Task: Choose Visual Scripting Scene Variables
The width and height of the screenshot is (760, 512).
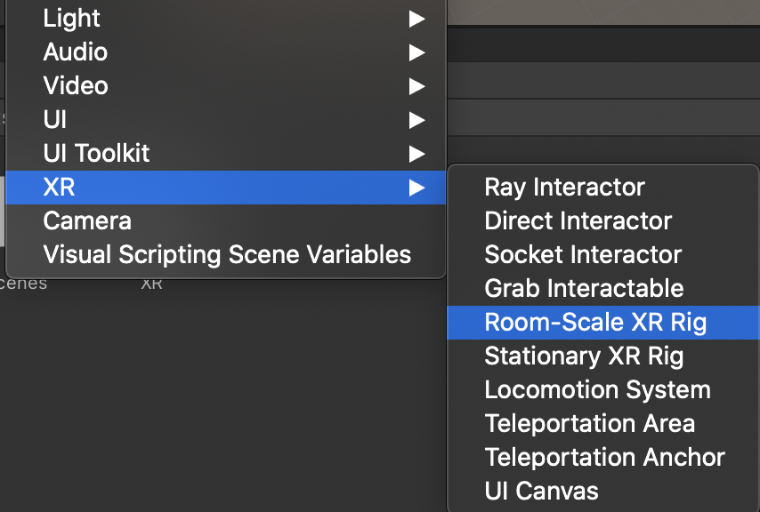Action: 225,255
